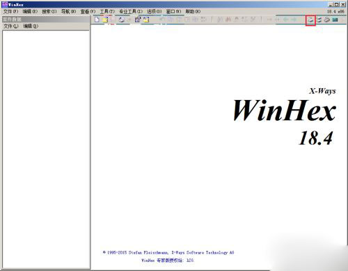Viewport: 348px width, 271px height.
Task: Close the WinHex window
Action: point(343,4)
